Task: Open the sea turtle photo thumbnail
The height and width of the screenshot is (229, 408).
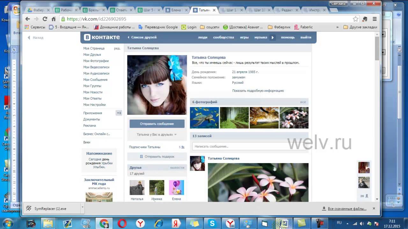Action: pos(204,118)
